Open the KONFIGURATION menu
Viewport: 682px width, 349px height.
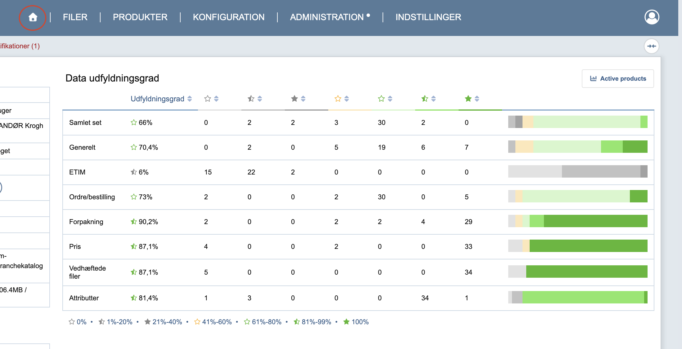click(229, 17)
